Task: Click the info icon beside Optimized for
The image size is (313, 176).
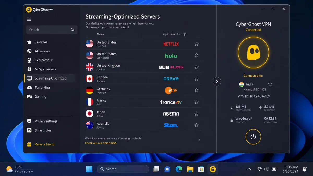Action: point(184,34)
